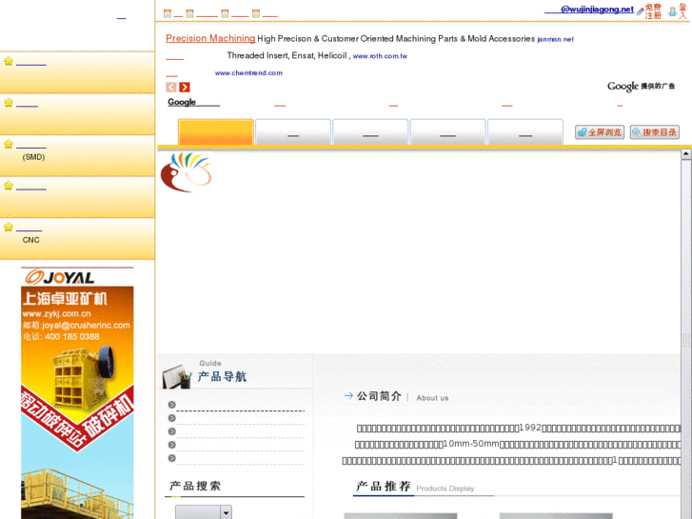Click the Threaded Insert, Ensat, Helicoil ad text

click(x=288, y=55)
